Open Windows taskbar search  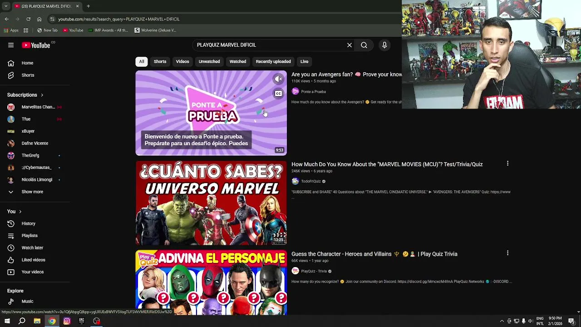pyautogui.click(x=22, y=321)
